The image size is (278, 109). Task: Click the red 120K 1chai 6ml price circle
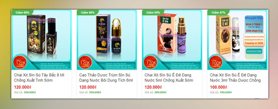click(85, 63)
